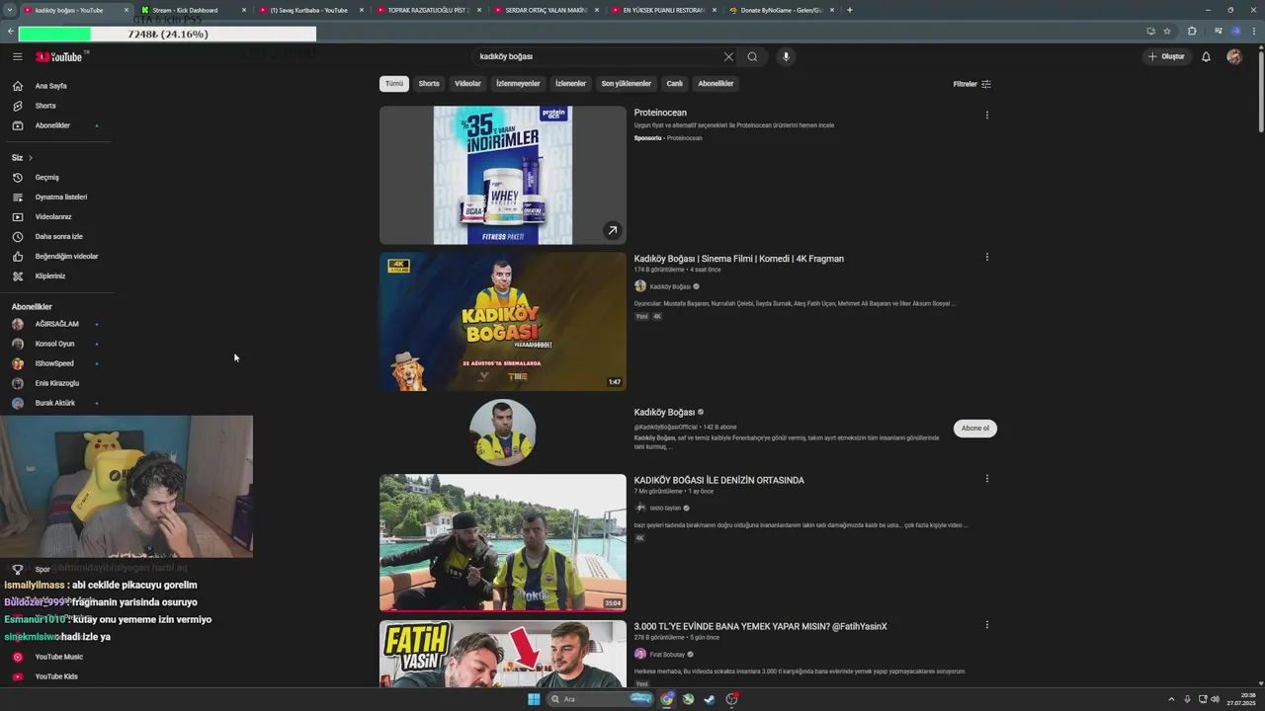
Task: Open AĞIRSAĞLAM subscription channel
Action: click(55, 324)
